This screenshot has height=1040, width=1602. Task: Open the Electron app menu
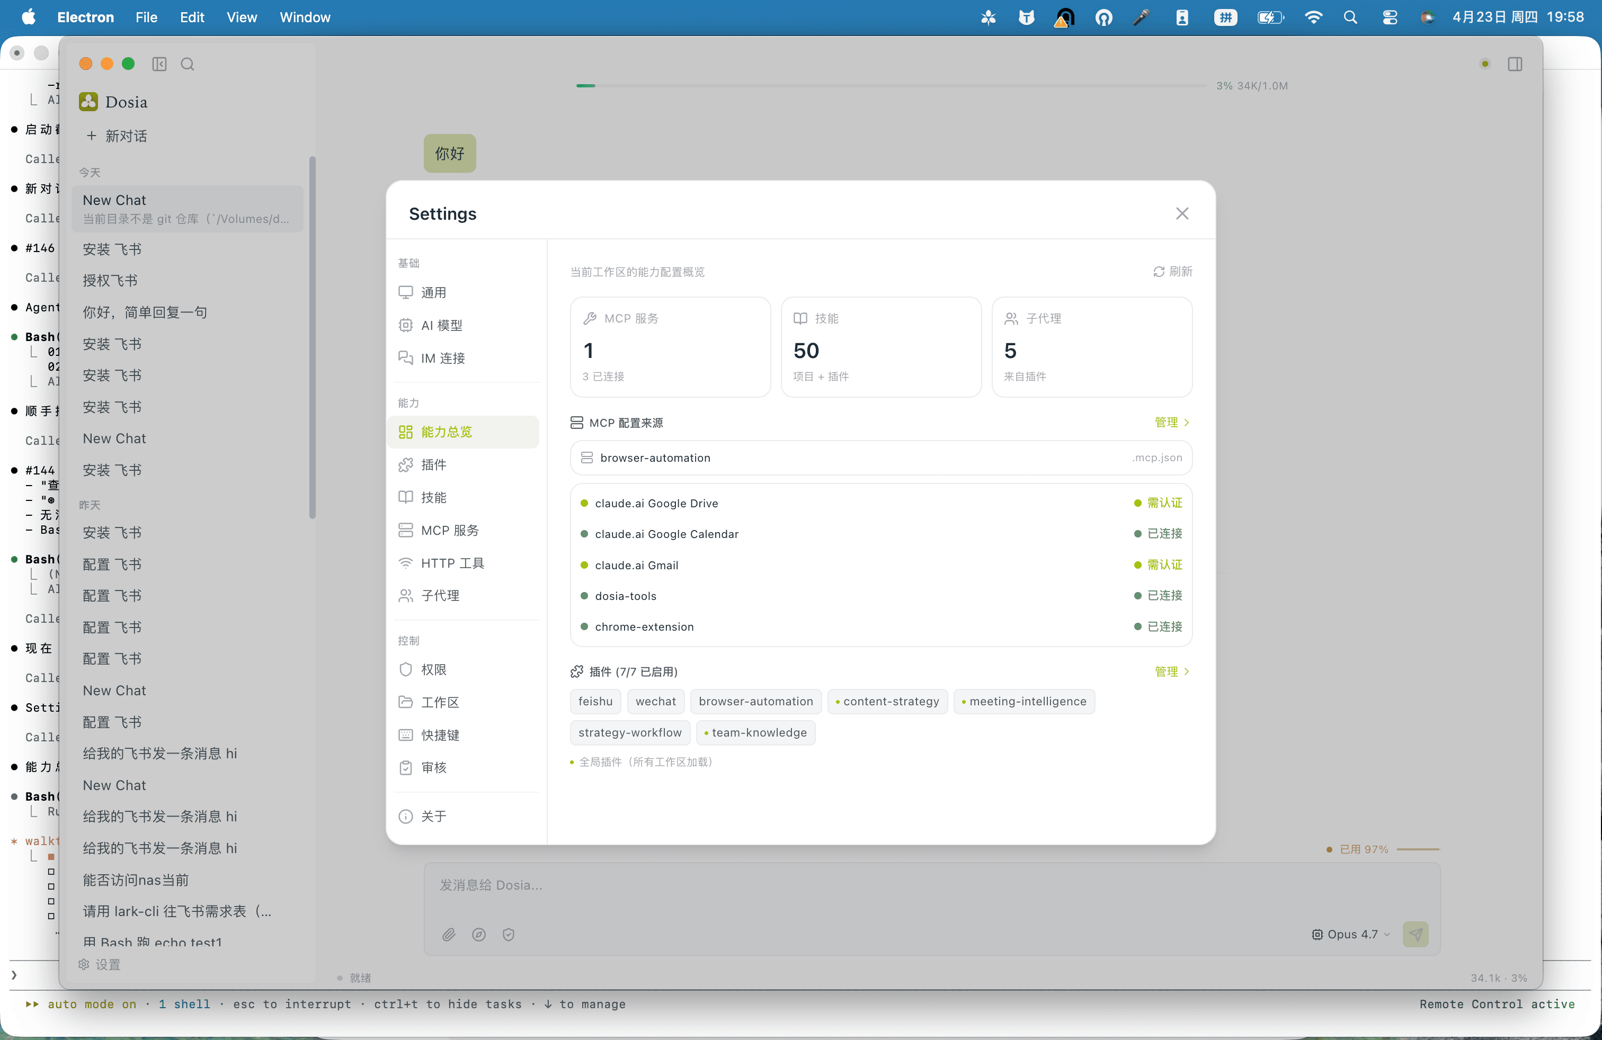85,17
